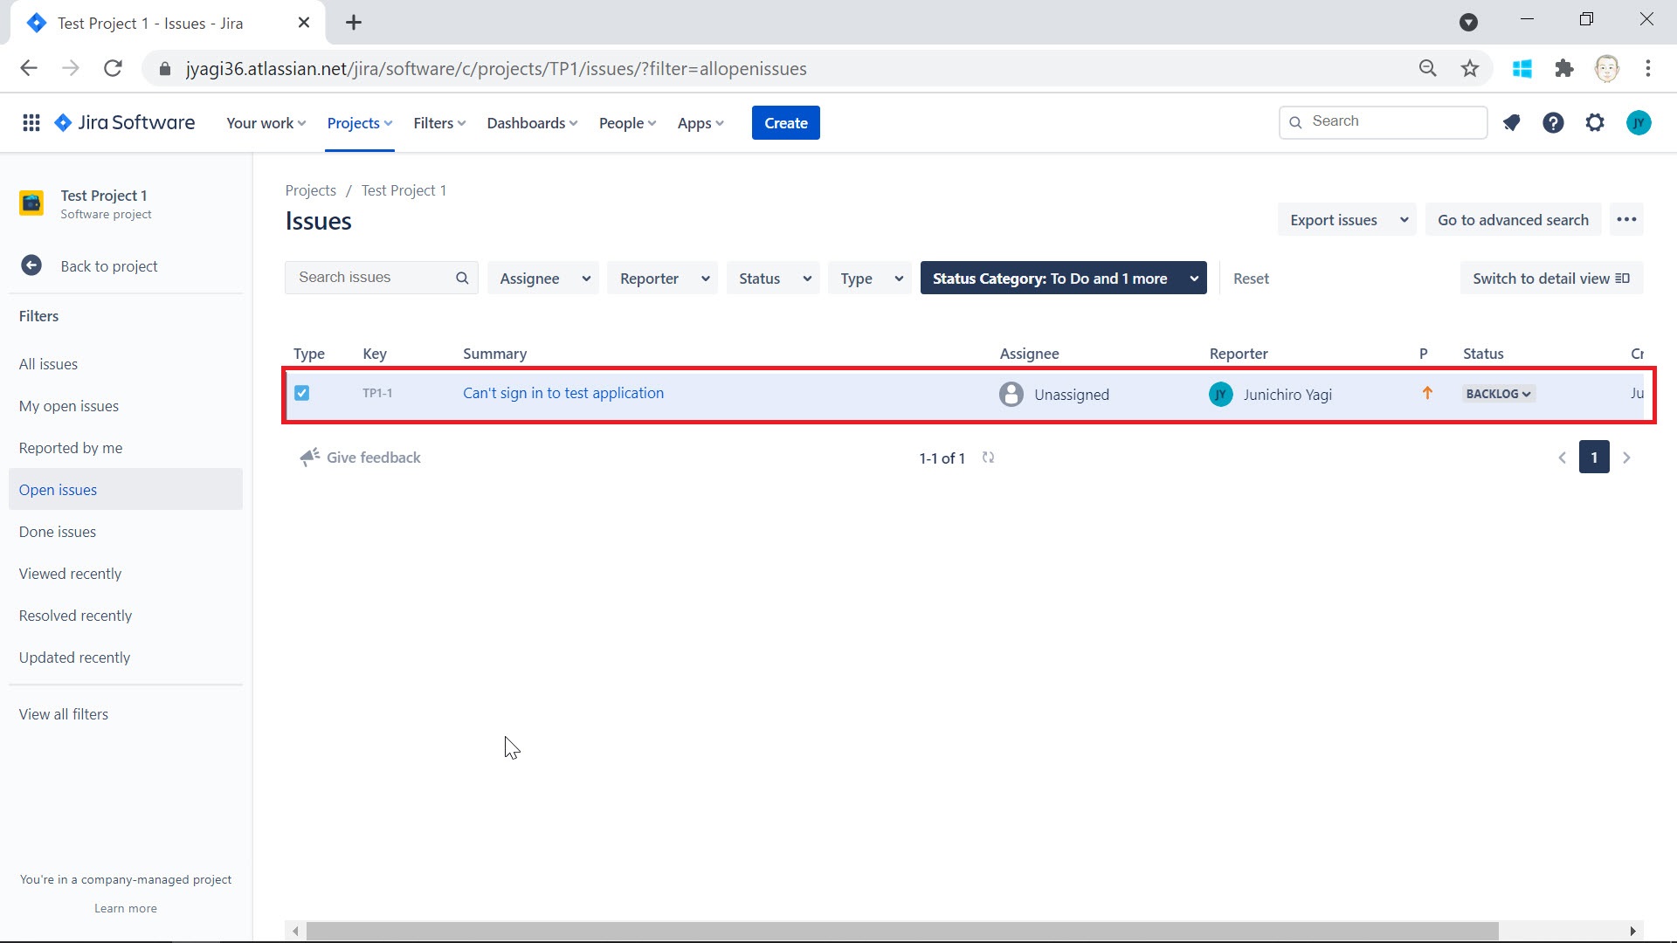Viewport: 1677px width, 943px height.
Task: Click the Create button
Action: (784, 122)
